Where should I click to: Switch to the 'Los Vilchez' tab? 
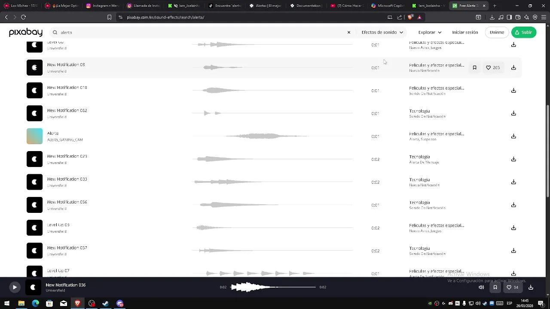coord(21,6)
